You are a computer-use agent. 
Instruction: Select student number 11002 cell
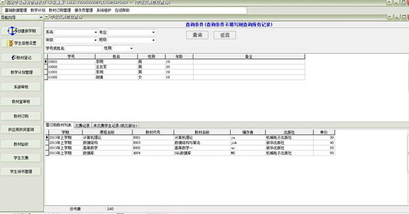71,77
